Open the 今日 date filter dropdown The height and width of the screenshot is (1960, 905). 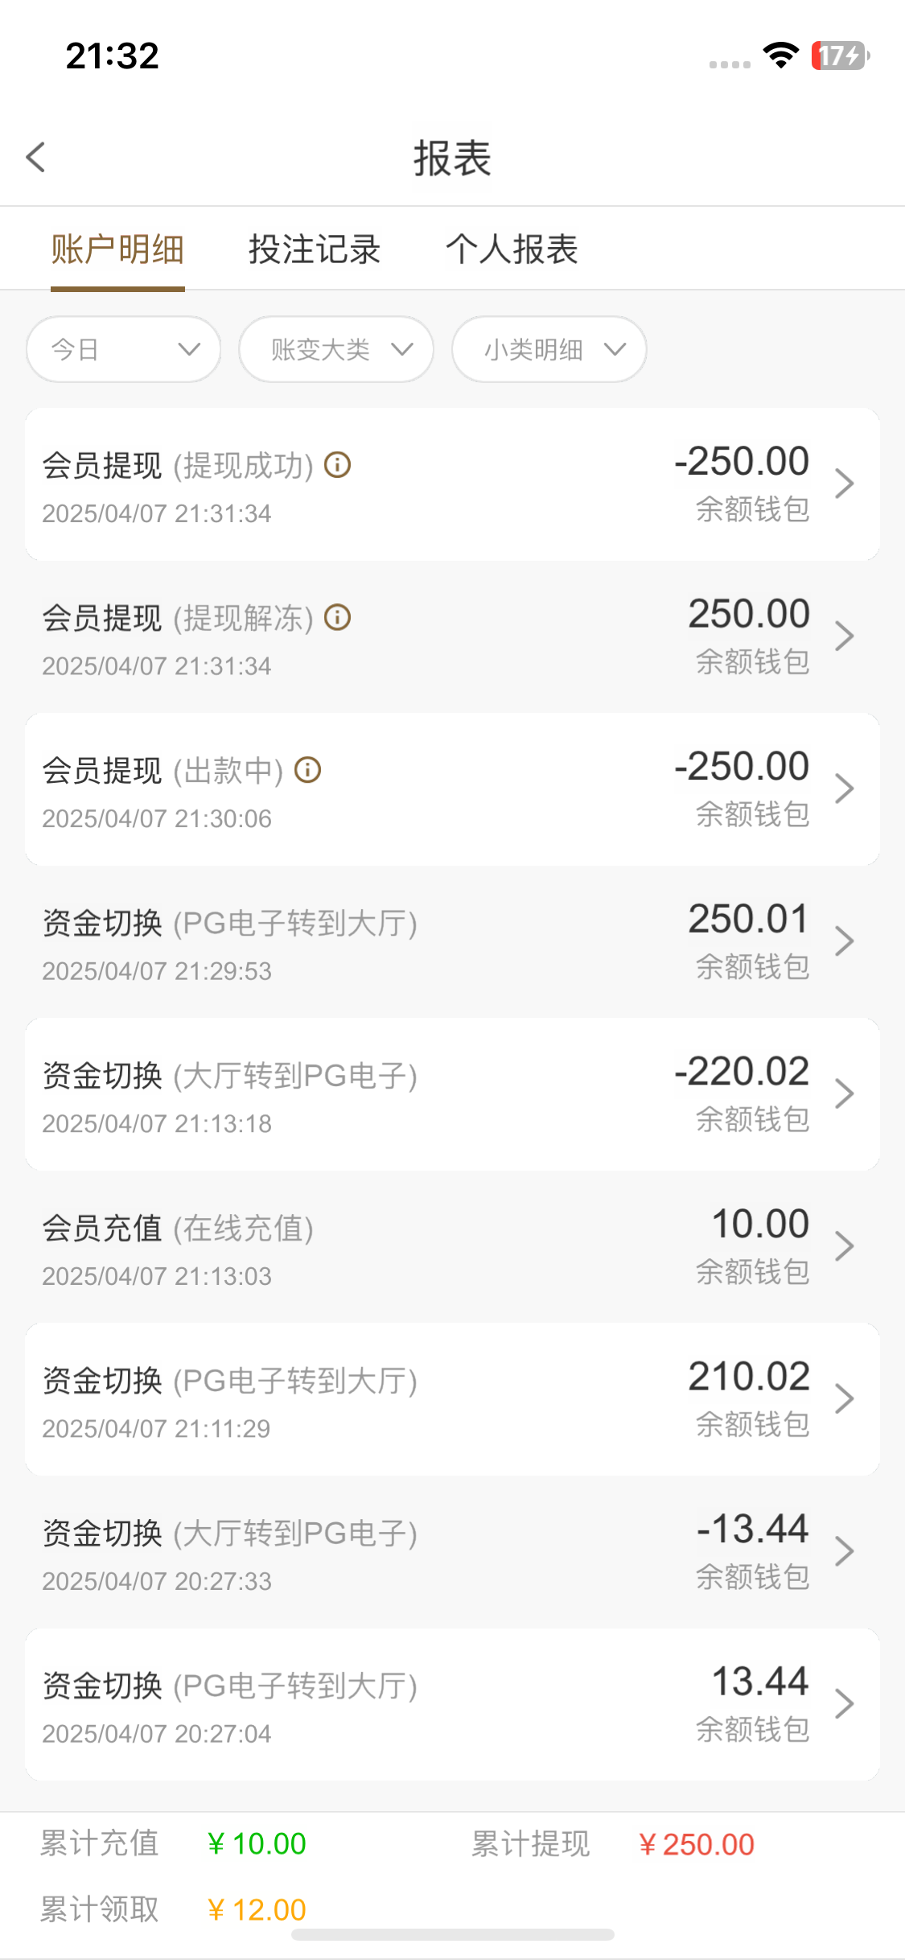click(124, 349)
